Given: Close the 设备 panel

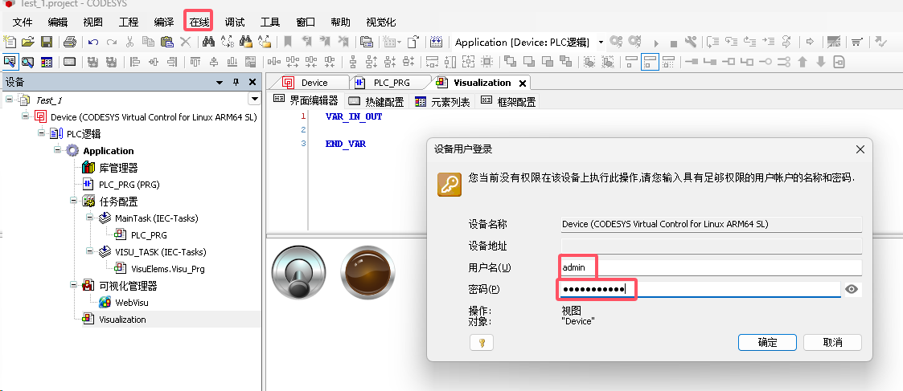Looking at the screenshot, I should (252, 82).
